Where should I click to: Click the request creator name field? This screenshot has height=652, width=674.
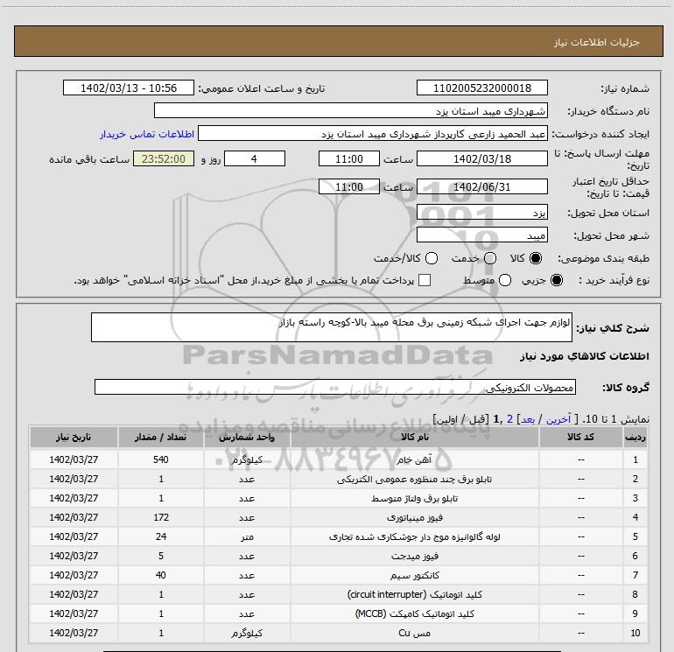(x=372, y=134)
